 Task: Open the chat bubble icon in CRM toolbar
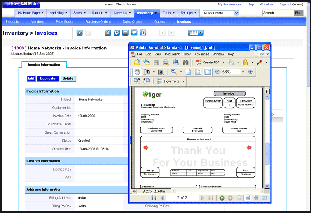134,33
